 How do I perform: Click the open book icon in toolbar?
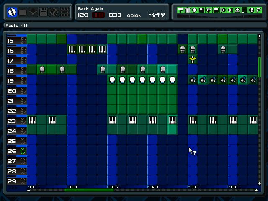click(x=216, y=10)
